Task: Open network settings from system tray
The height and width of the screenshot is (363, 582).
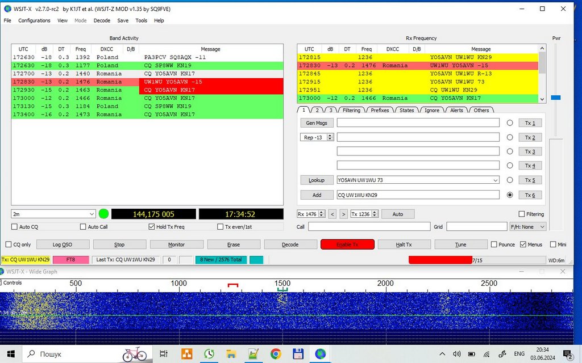Action: (487, 354)
